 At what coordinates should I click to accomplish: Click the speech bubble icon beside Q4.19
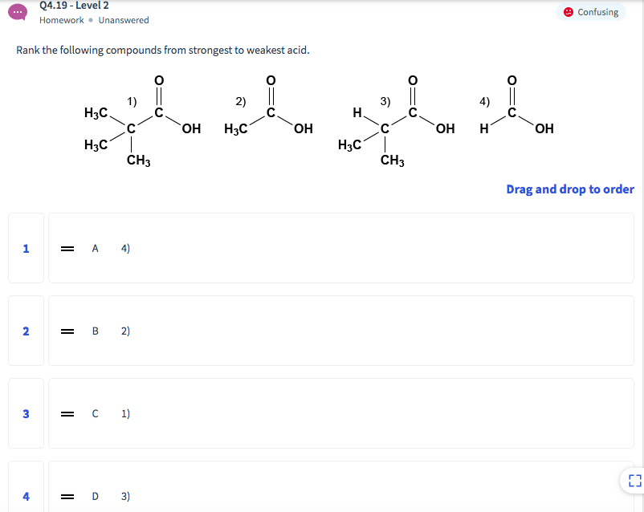click(17, 11)
